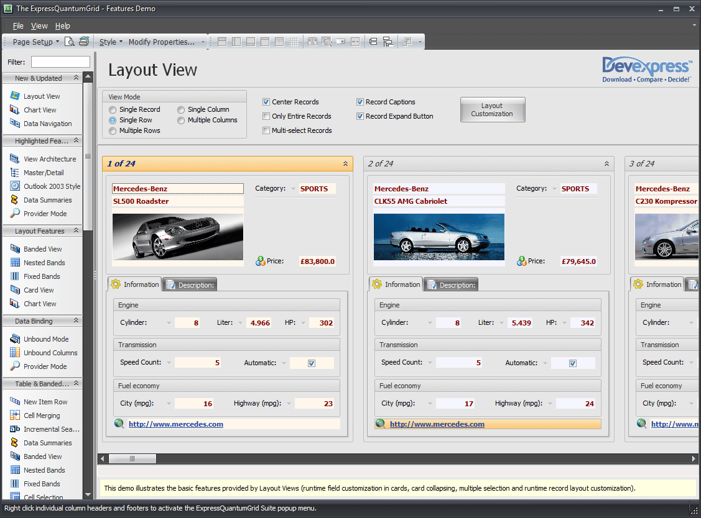Image resolution: width=701 pixels, height=518 pixels.
Task: Click Data Summaries icon under Table & Banded
Action: coord(15,442)
